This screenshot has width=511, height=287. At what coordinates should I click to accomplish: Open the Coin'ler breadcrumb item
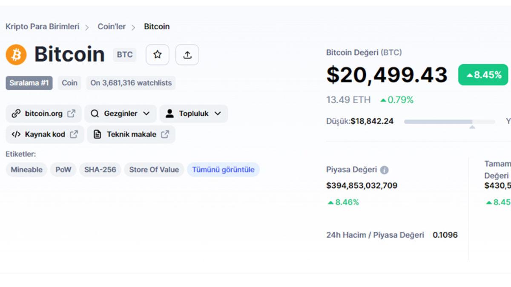(x=112, y=26)
